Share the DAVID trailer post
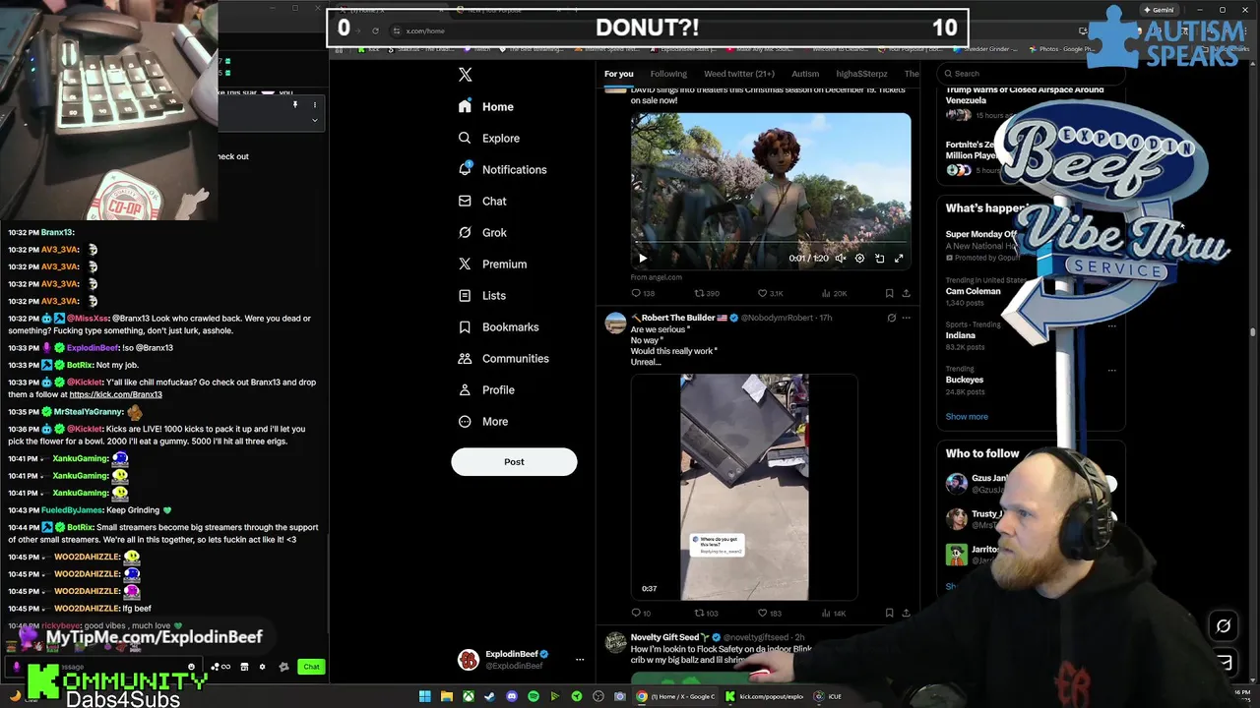This screenshot has width=1260, height=708. point(906,293)
